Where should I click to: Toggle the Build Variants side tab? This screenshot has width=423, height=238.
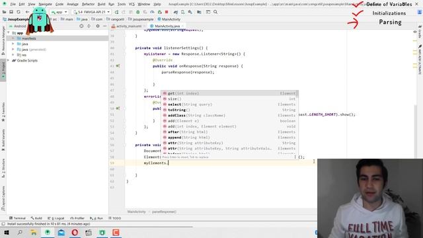point(3,140)
